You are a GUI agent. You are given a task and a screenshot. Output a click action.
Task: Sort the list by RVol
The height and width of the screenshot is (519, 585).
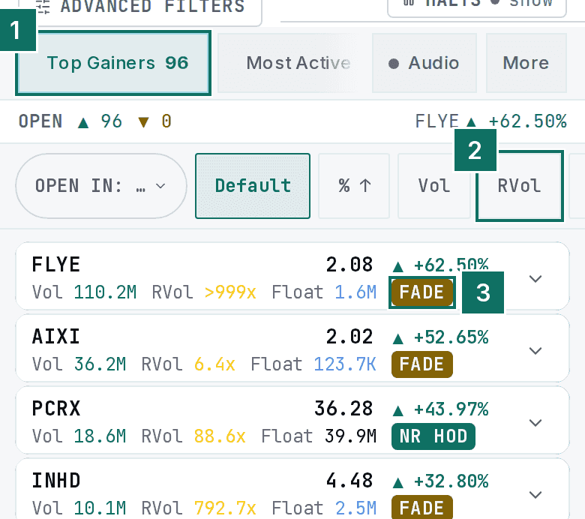click(x=519, y=186)
